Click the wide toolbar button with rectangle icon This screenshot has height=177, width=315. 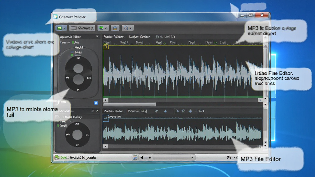tap(82, 28)
